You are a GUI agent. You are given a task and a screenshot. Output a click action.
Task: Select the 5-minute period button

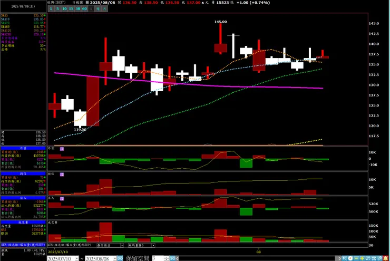57,9
